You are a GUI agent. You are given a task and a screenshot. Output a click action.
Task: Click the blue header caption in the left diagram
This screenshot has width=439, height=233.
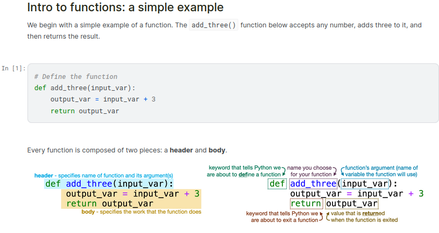coord(104,176)
